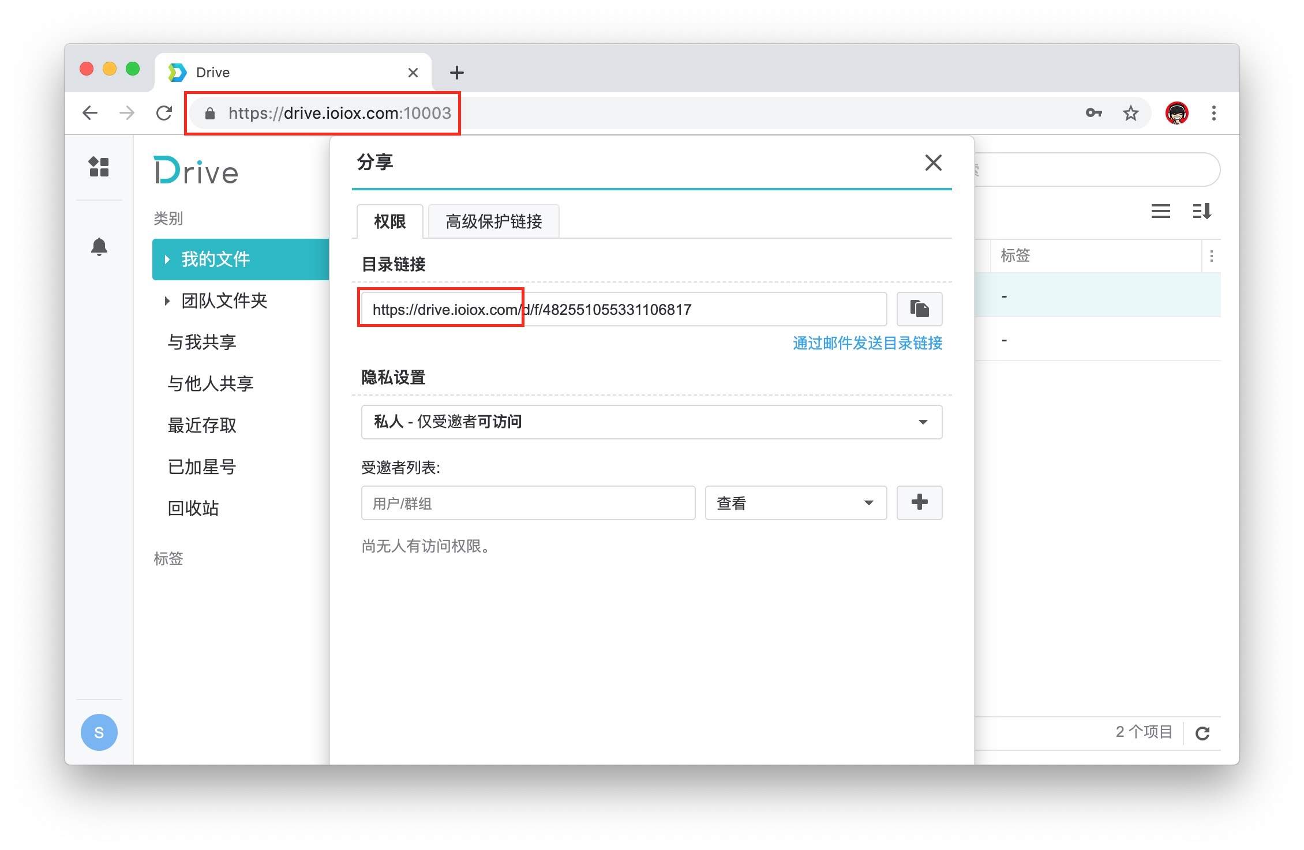Click the 用户/群组 input field
Image resolution: width=1304 pixels, height=850 pixels.
(527, 503)
